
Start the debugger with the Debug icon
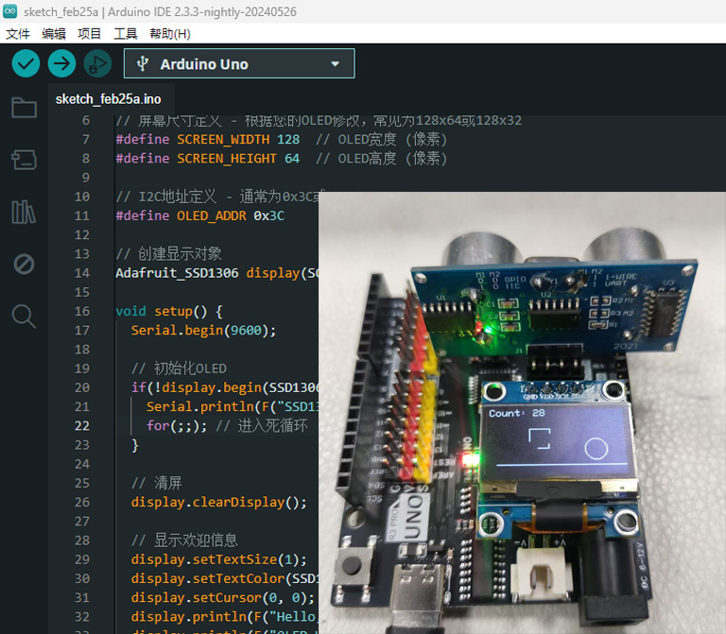pyautogui.click(x=96, y=63)
